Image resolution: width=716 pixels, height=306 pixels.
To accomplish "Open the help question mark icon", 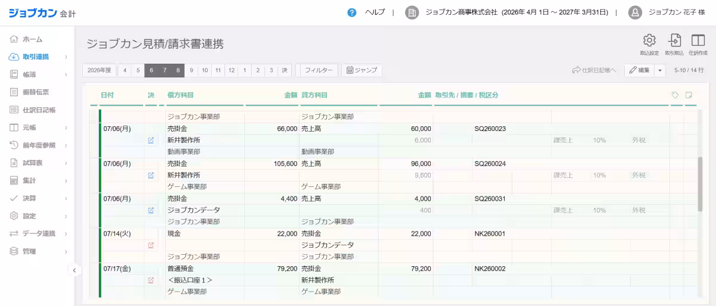I will pos(352,13).
